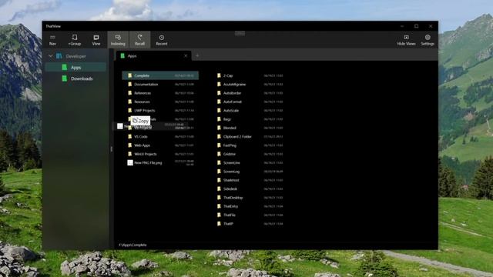This screenshot has height=277, width=493.
Task: Select the References folder
Action: pyautogui.click(x=160, y=93)
